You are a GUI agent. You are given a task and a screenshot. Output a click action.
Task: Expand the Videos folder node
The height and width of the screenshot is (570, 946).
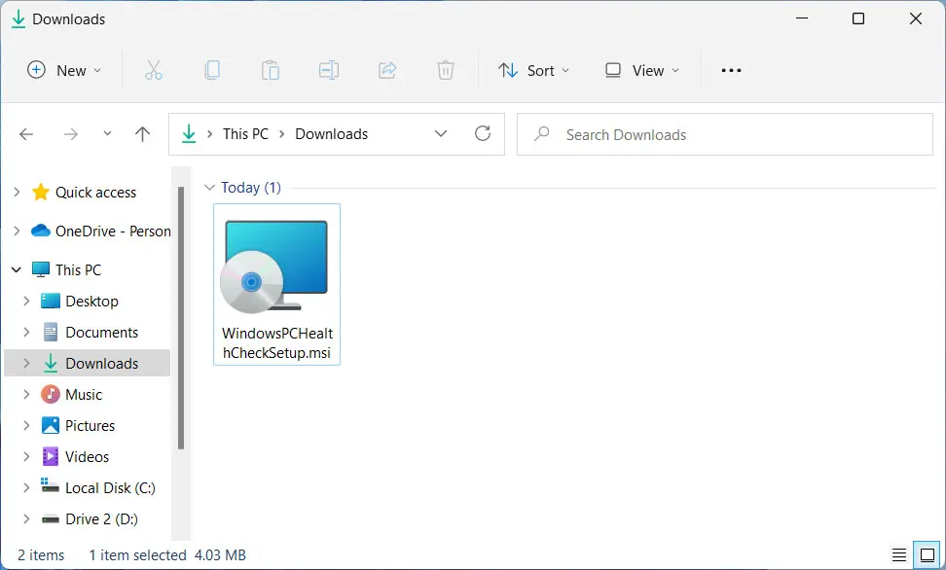[26, 456]
